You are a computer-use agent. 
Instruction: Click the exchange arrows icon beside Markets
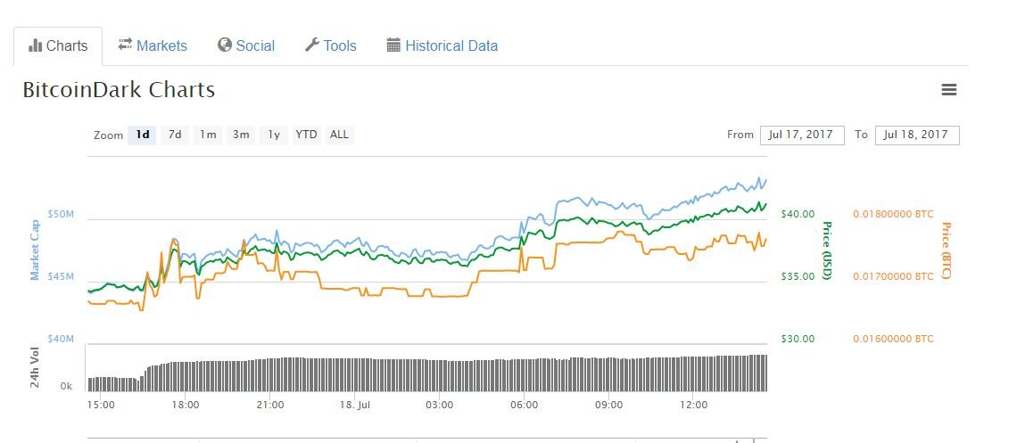125,45
